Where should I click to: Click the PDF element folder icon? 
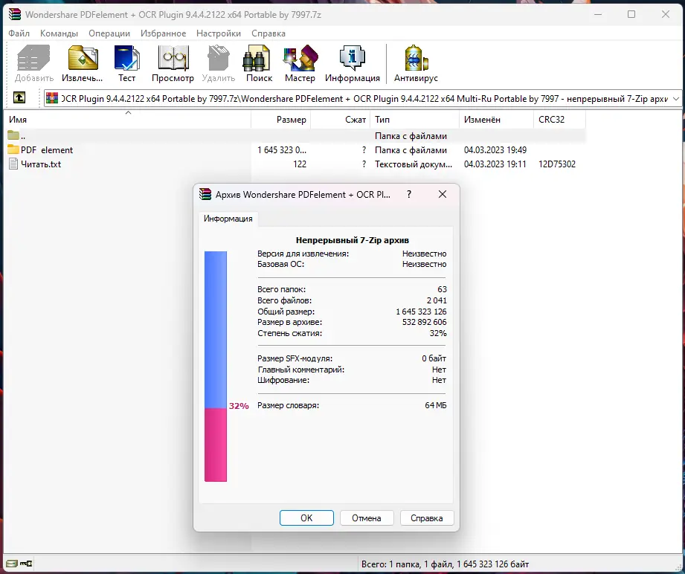[x=13, y=149]
